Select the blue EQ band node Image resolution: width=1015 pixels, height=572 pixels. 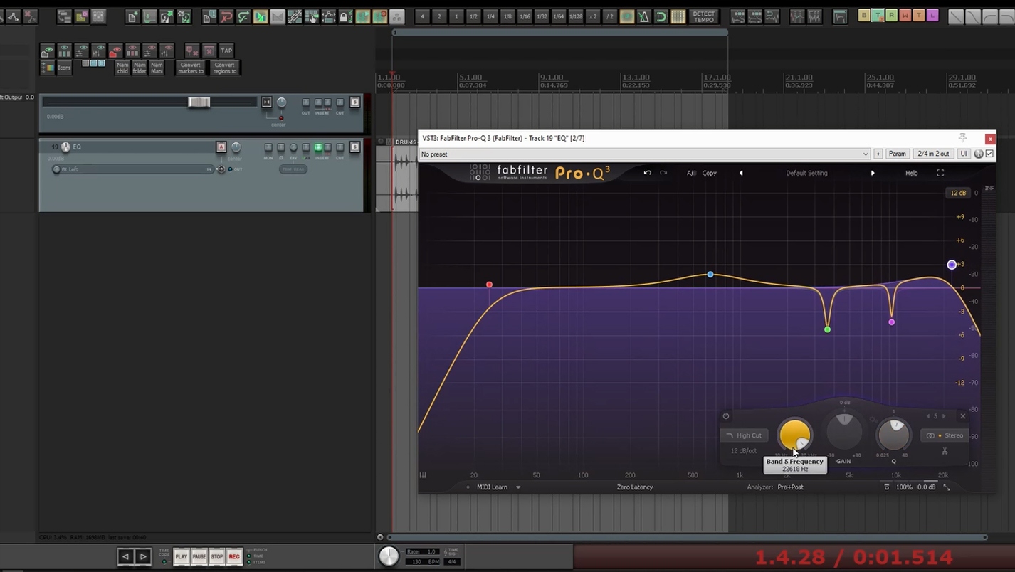coord(710,275)
